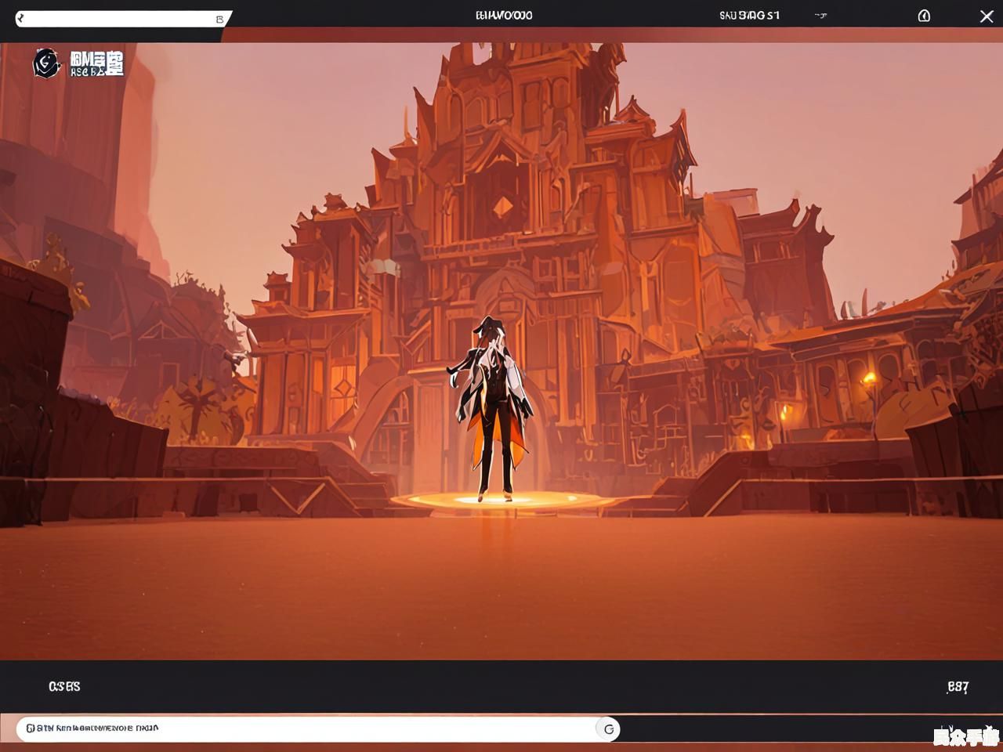Click the small icon inside bottom input bar
The width and height of the screenshot is (1003, 752).
tap(609, 728)
